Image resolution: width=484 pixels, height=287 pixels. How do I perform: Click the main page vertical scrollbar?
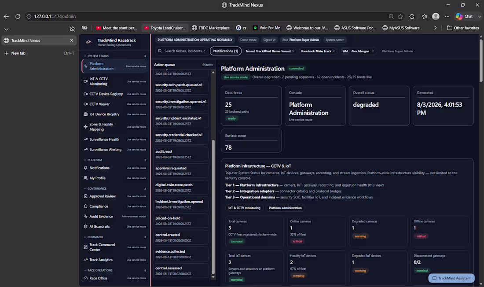click(481, 60)
